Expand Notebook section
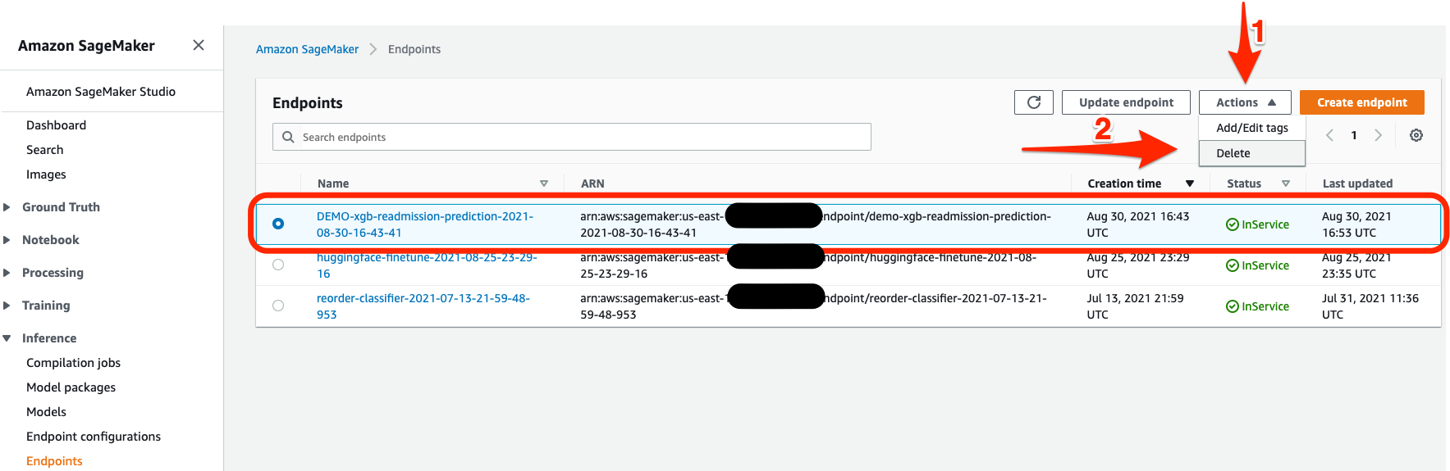Image resolution: width=1450 pixels, height=471 pixels. point(7,240)
